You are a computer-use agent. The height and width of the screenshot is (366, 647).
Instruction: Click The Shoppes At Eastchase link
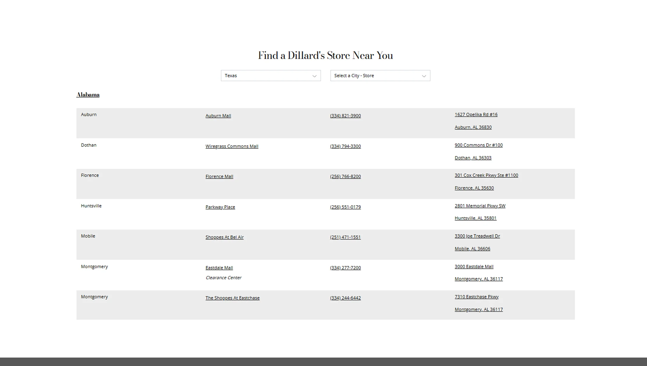(x=232, y=298)
